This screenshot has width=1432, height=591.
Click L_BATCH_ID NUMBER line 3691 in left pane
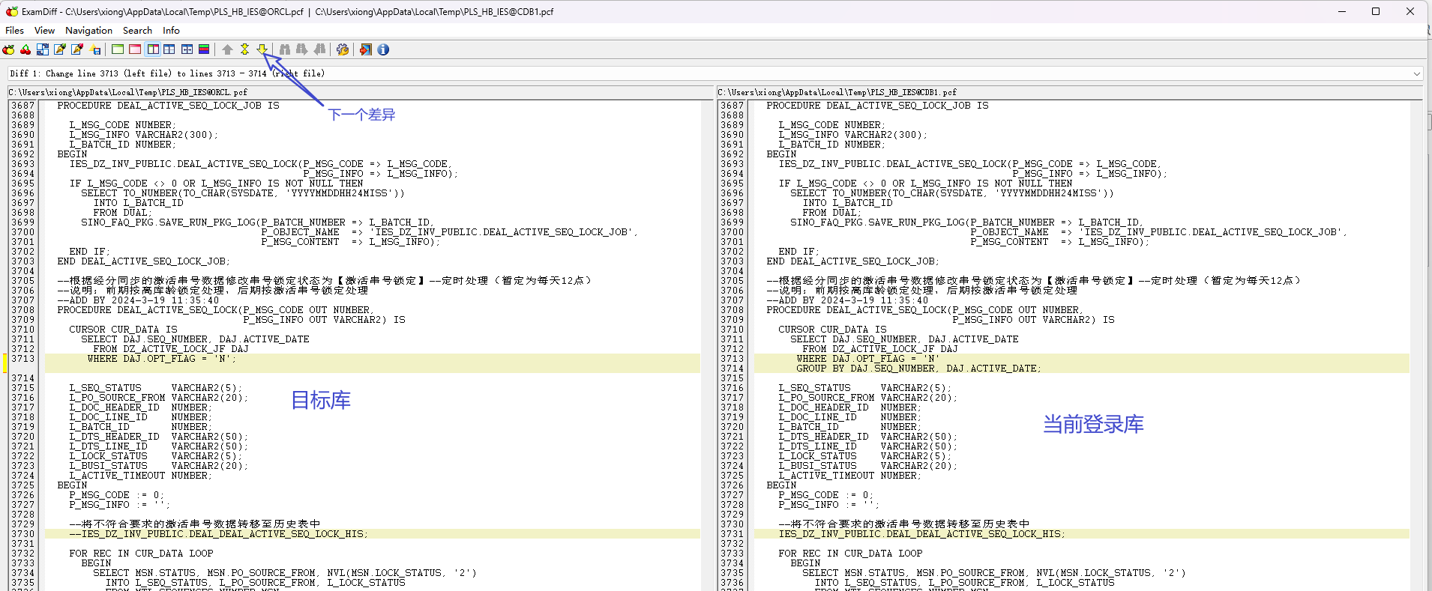(x=123, y=145)
